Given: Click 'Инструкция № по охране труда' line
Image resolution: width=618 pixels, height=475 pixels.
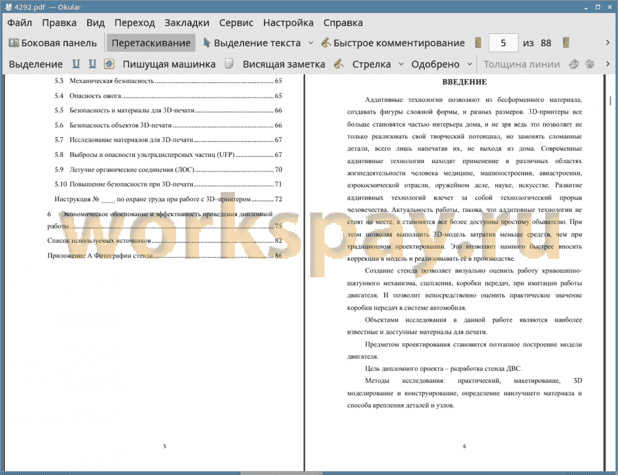Looking at the screenshot, I should point(168,200).
